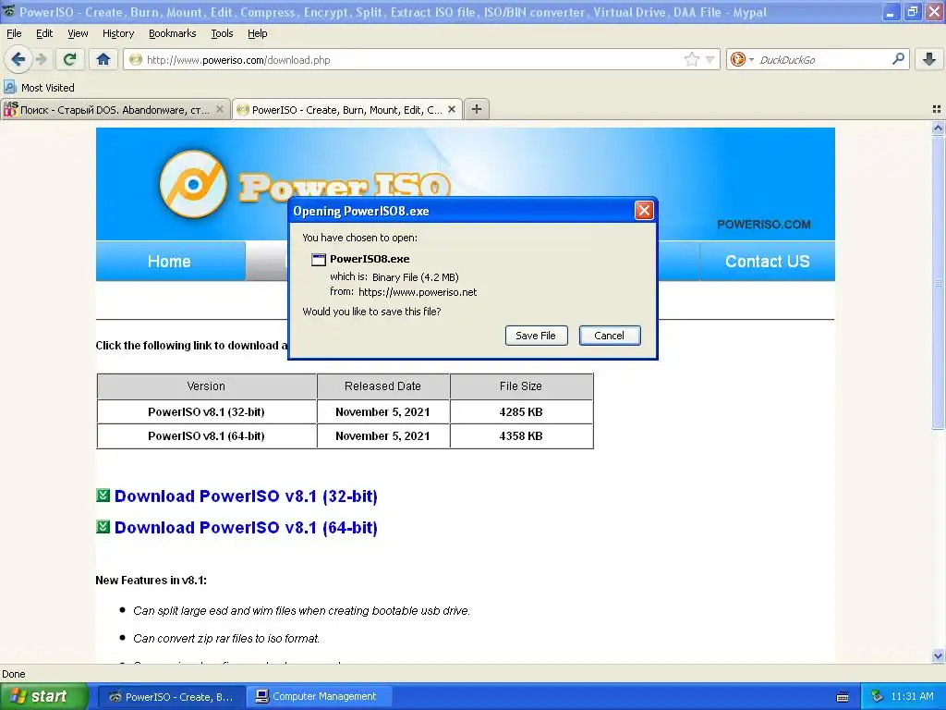Viewport: 946px width, 710px height.
Task: Click the Save File button
Action: coord(536,336)
